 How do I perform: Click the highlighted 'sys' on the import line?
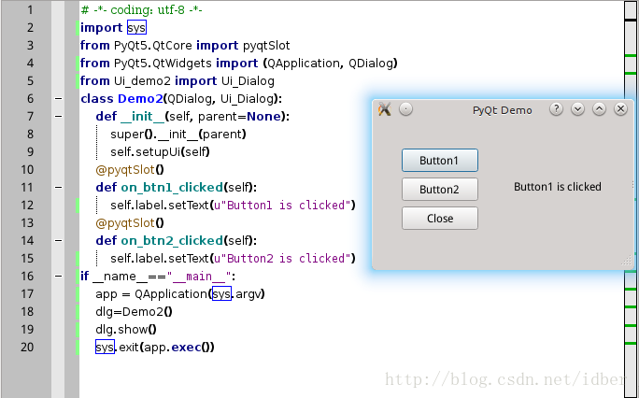pyautogui.click(x=136, y=27)
